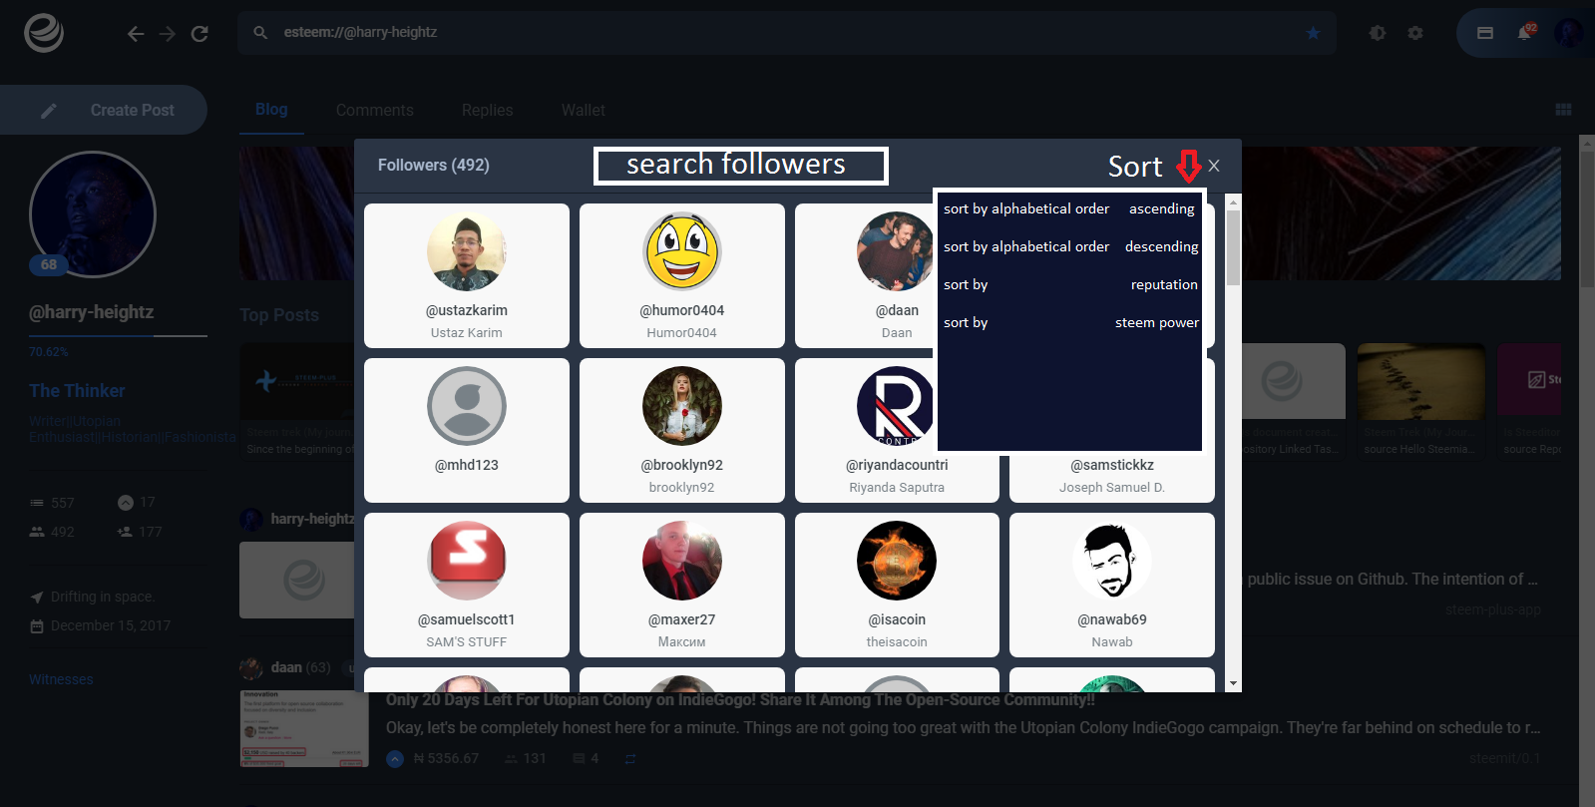Click the @samstickkz username
This screenshot has height=807, width=1595.
point(1112,465)
